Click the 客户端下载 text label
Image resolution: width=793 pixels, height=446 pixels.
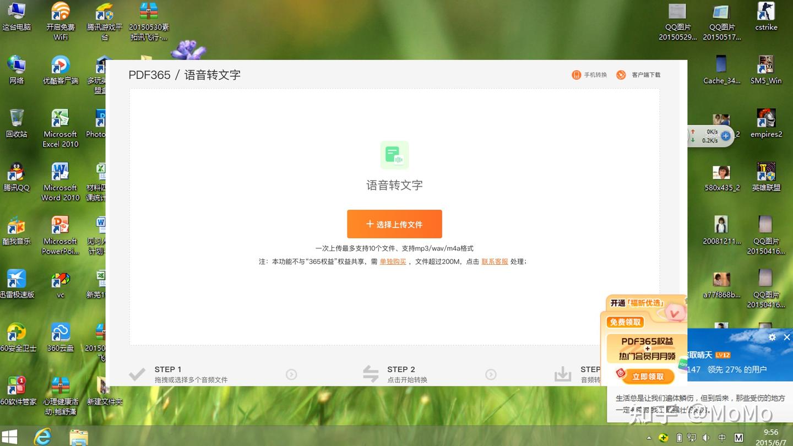(x=646, y=75)
